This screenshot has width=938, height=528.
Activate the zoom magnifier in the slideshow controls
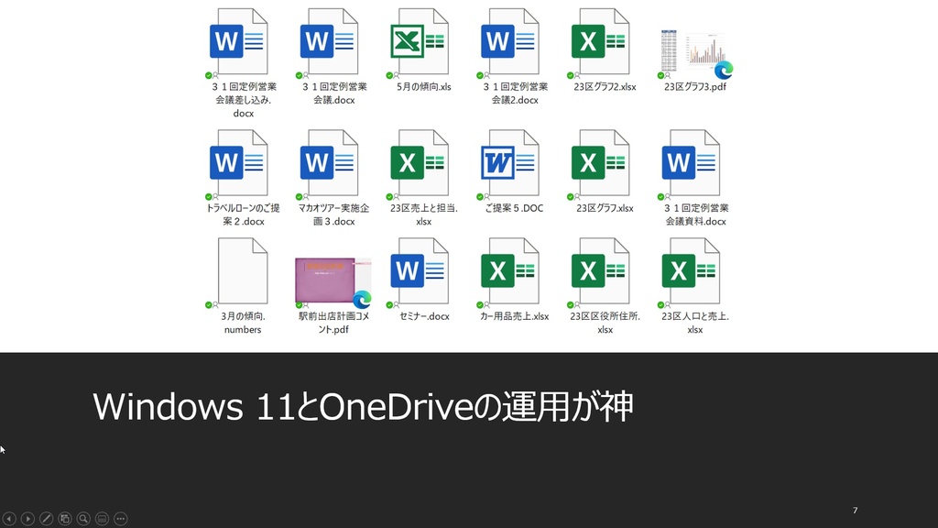[x=83, y=519]
